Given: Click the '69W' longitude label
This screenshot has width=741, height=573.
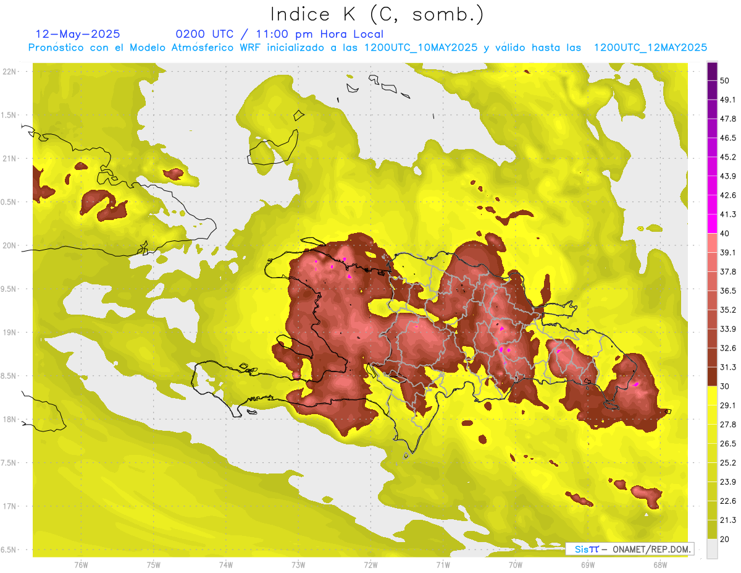Looking at the screenshot, I should click(588, 565).
